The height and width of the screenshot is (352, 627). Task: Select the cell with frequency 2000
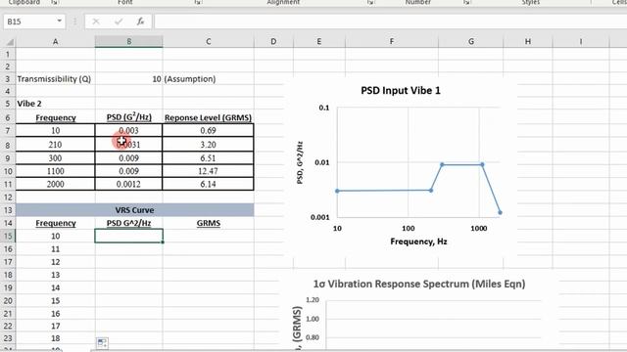[x=55, y=184]
